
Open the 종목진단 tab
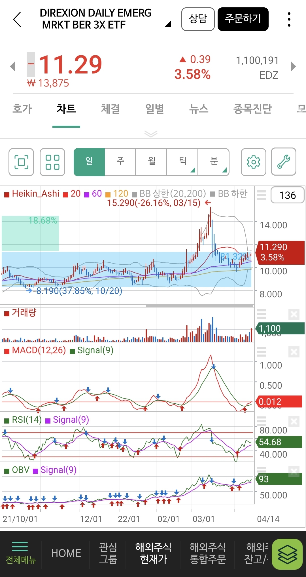tap(252, 109)
